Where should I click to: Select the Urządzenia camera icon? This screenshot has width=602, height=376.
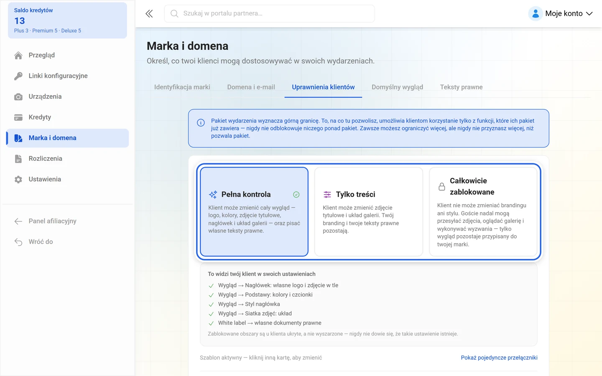18,97
